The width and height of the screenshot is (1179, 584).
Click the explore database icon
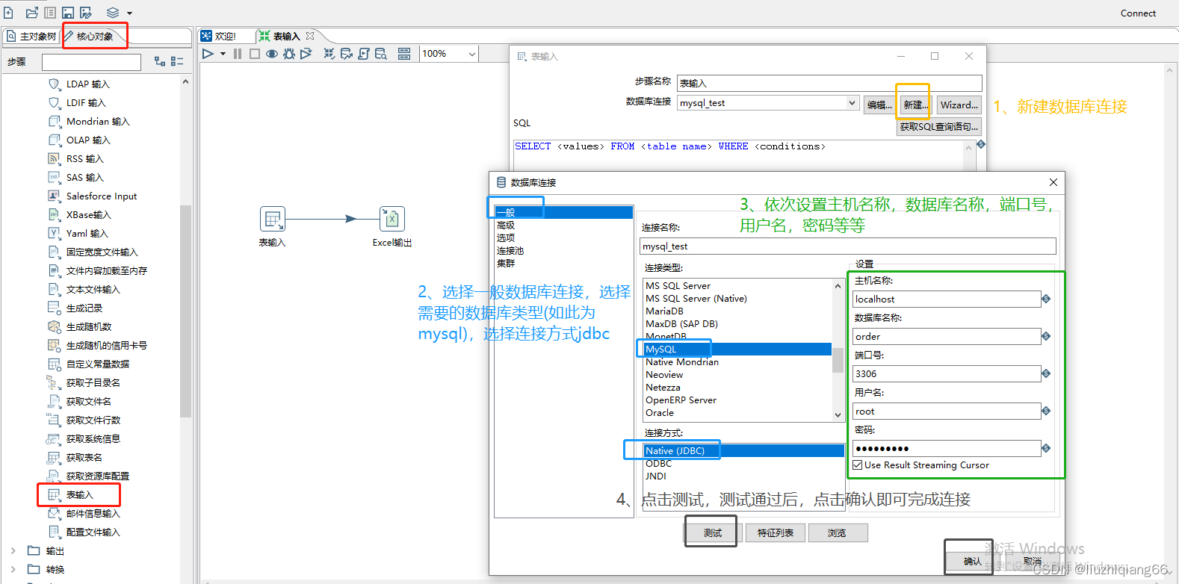[381, 54]
